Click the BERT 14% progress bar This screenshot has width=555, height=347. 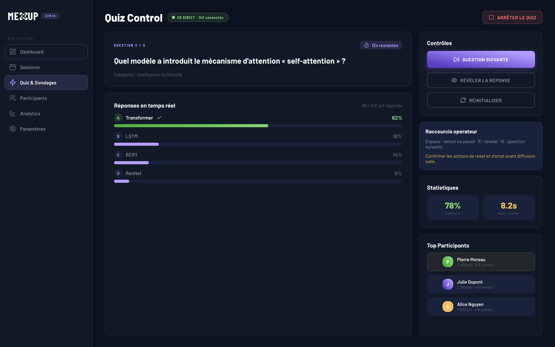(x=258, y=163)
